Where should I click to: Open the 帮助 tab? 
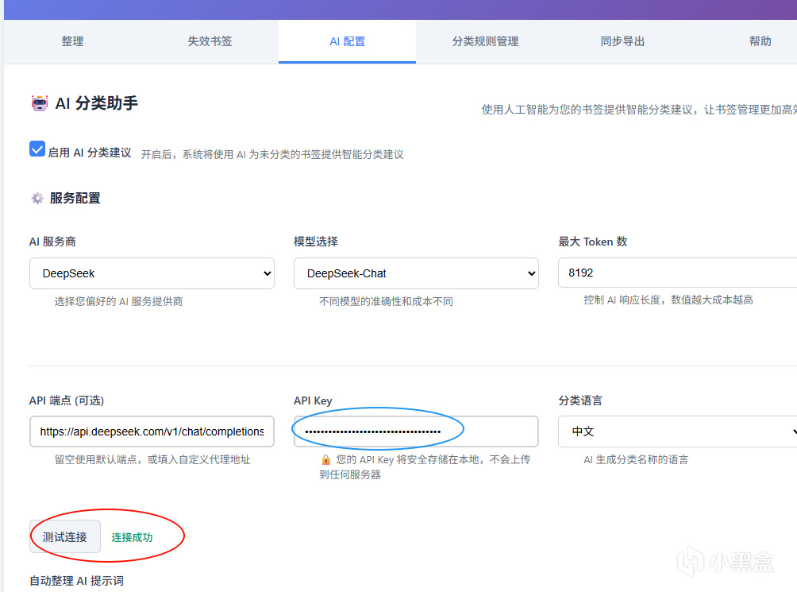pos(760,41)
